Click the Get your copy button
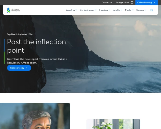The width and height of the screenshot is (161, 129). click(19, 68)
